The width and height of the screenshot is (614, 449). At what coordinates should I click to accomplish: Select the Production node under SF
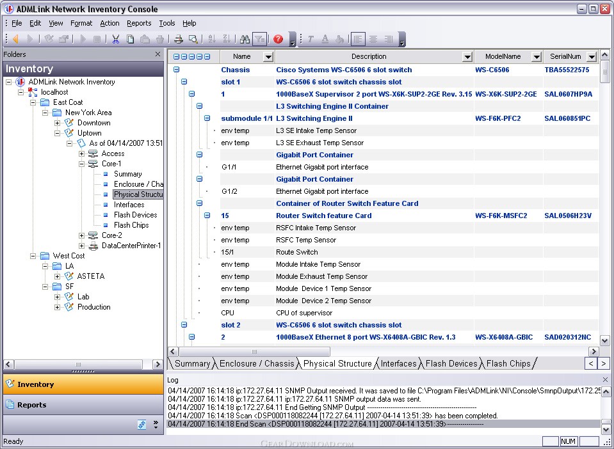93,307
